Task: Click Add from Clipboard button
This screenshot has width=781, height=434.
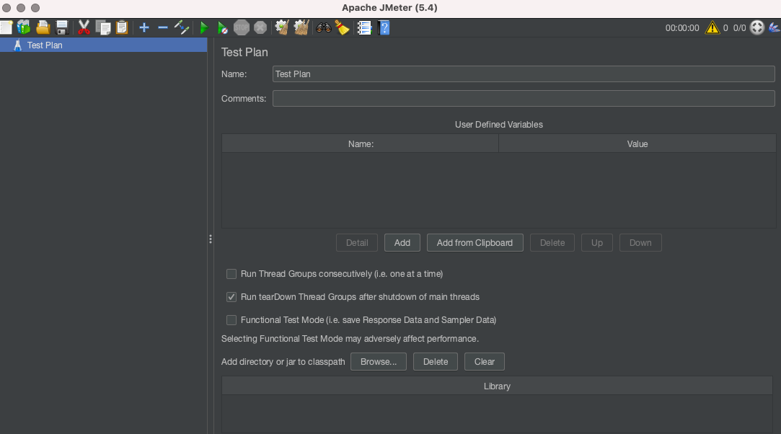Action: click(475, 242)
